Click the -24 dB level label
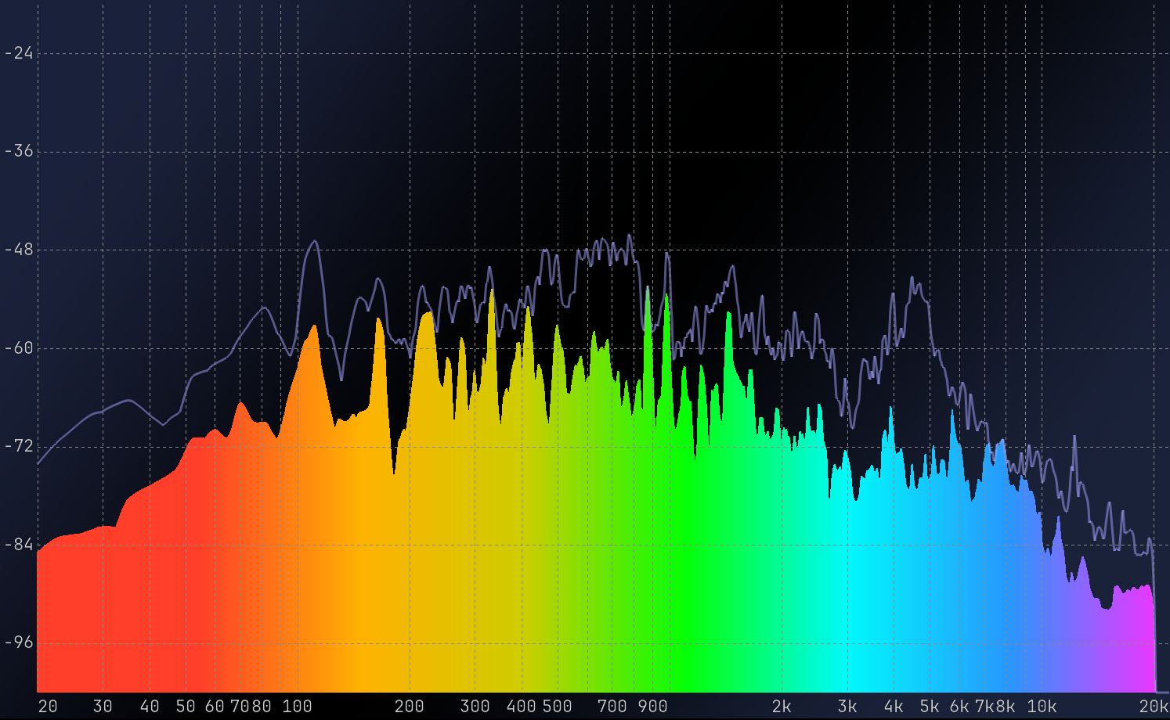The height and width of the screenshot is (720, 1170). tap(19, 53)
